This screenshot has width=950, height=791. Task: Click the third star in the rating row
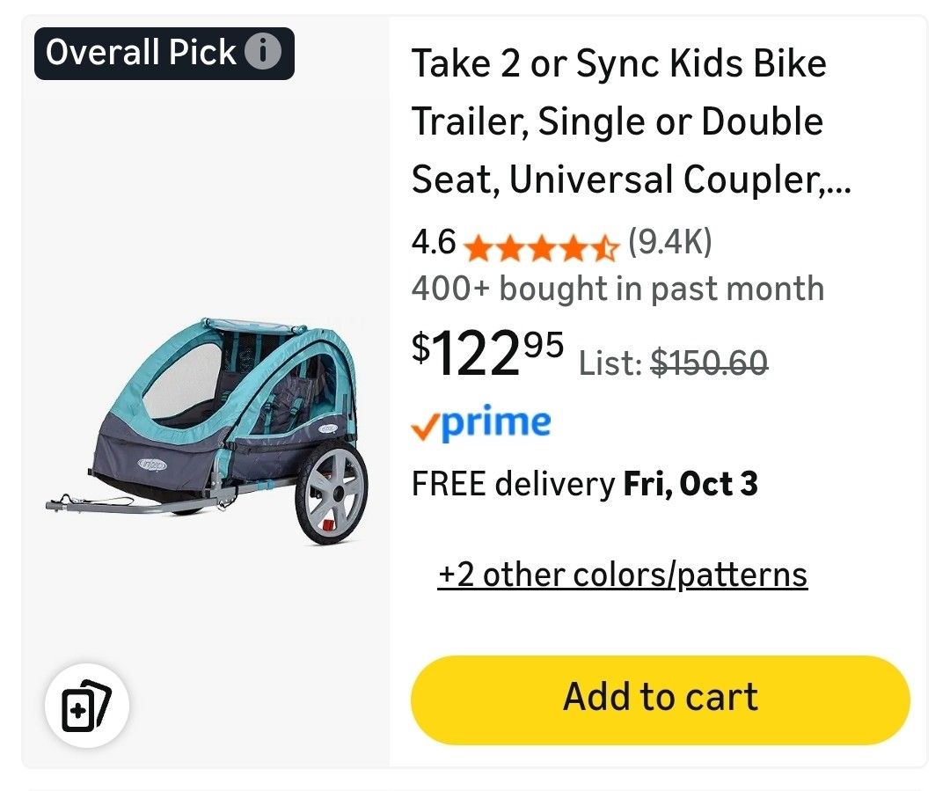[542, 248]
